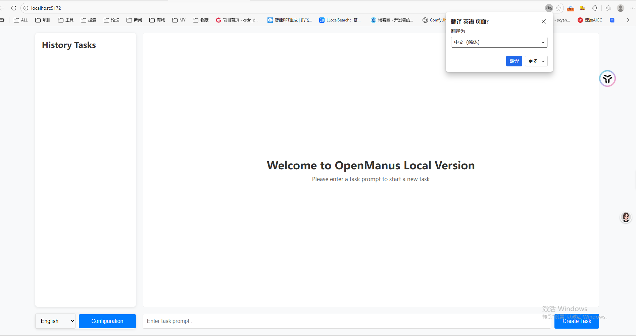Focus the Enter task prompt field
Screen dimensions: 636x336
347,321
